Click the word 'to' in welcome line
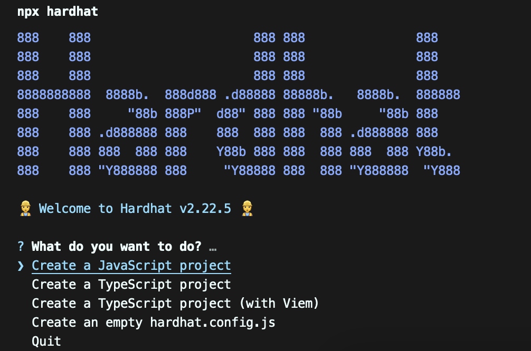This screenshot has height=351, width=531. (106, 209)
